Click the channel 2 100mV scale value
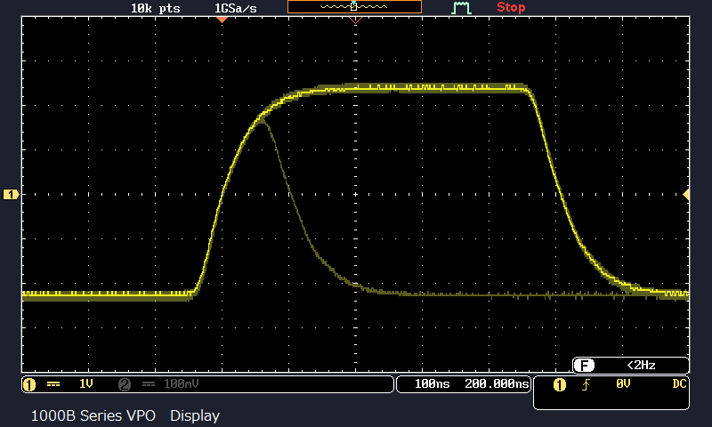This screenshot has width=712, height=427. click(182, 384)
